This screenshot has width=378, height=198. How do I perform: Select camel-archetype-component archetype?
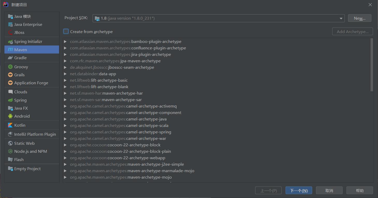tap(216, 113)
